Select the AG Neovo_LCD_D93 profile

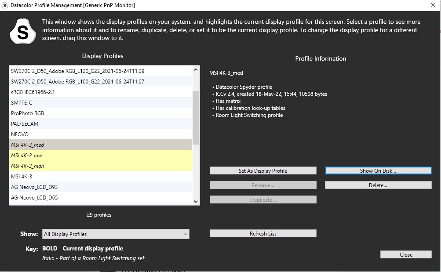click(x=101, y=187)
